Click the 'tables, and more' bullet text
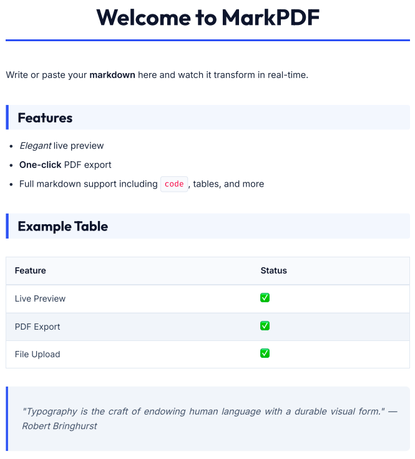Image resolution: width=415 pixels, height=459 pixels. [x=228, y=184]
